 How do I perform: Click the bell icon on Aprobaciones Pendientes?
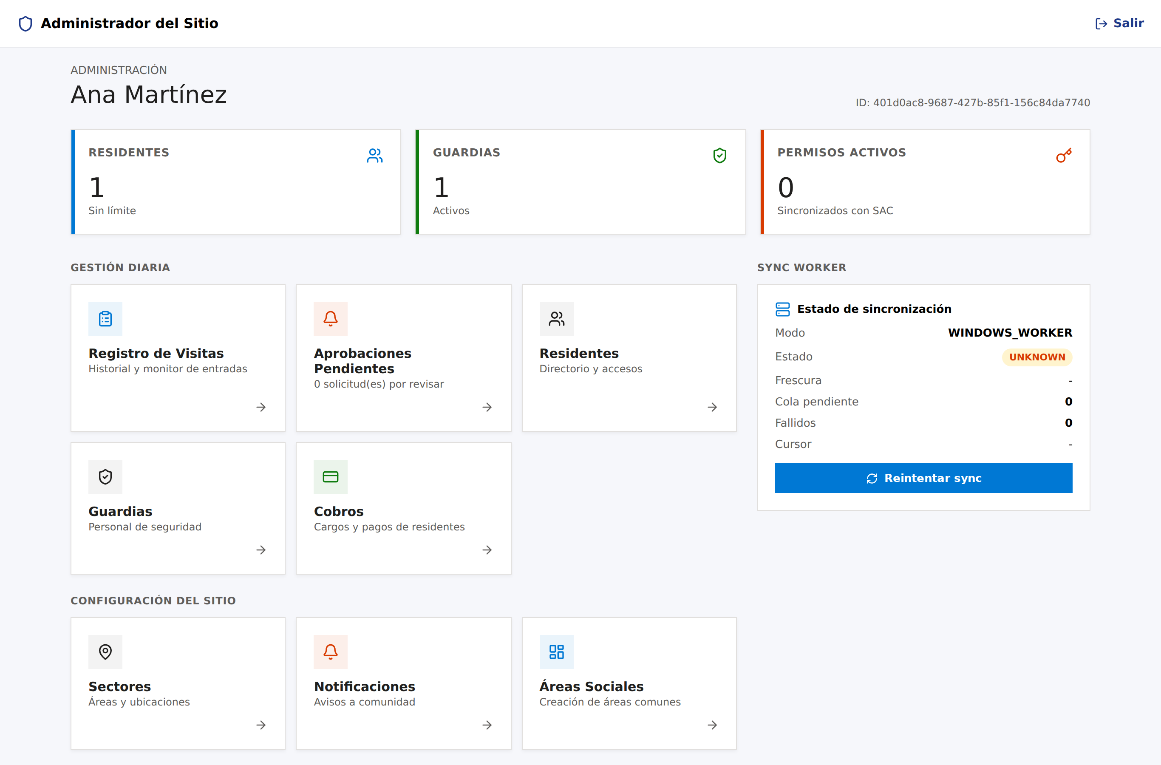tap(331, 319)
